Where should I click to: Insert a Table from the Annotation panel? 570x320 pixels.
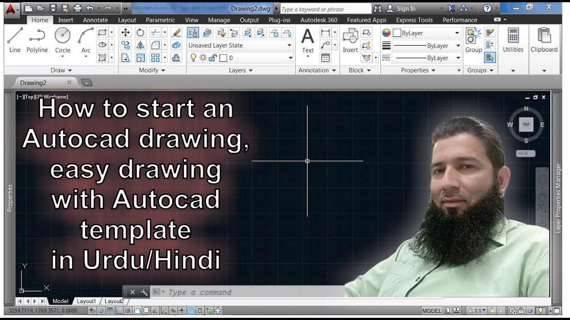coord(326,57)
